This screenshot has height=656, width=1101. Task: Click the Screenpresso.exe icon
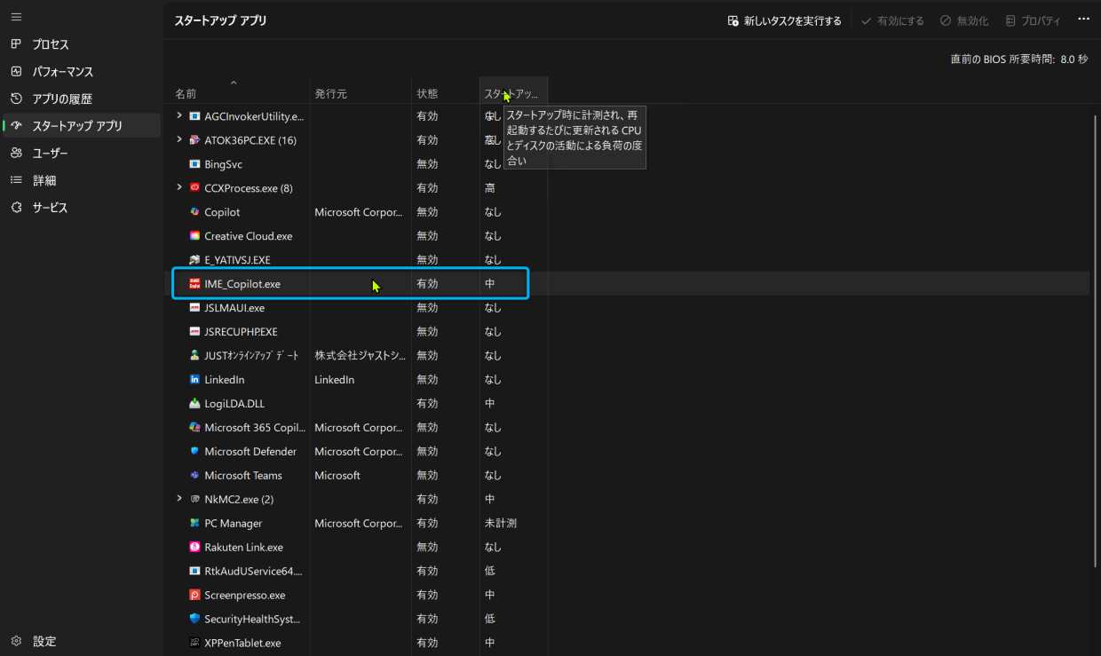195,596
